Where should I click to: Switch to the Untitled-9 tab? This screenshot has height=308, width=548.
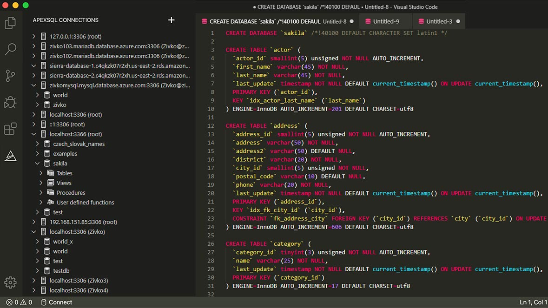click(386, 21)
